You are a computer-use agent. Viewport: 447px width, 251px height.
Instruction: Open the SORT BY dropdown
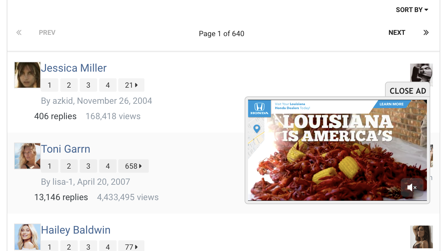pos(412,10)
